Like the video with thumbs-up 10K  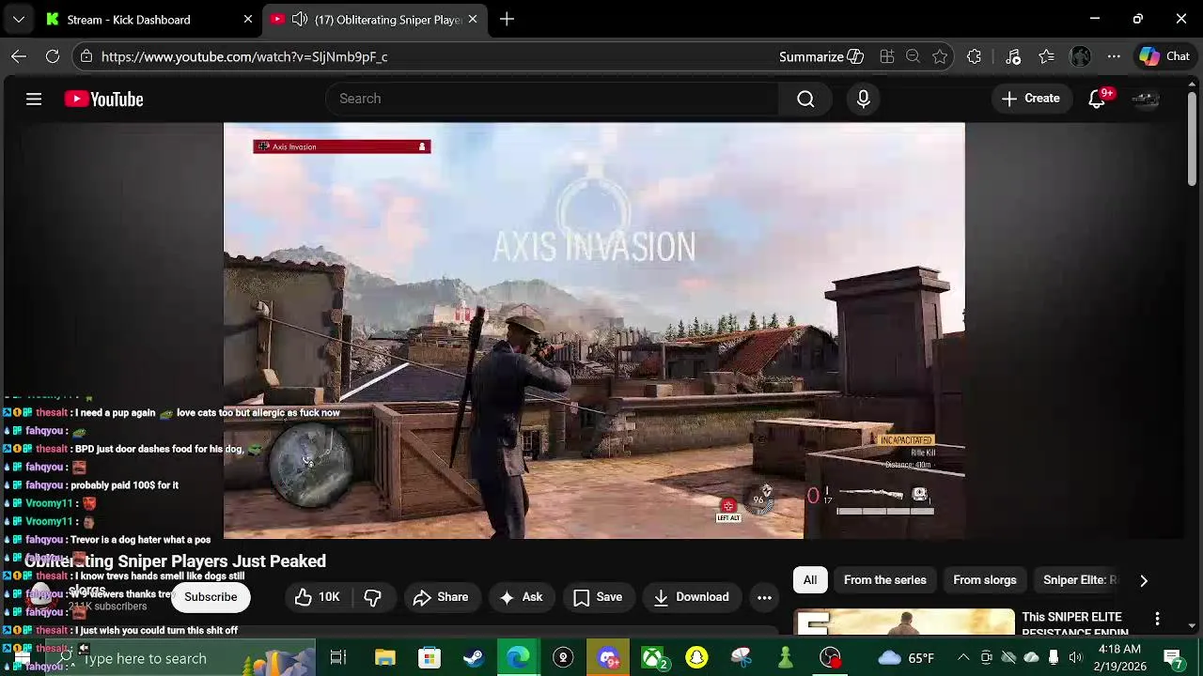point(317,597)
